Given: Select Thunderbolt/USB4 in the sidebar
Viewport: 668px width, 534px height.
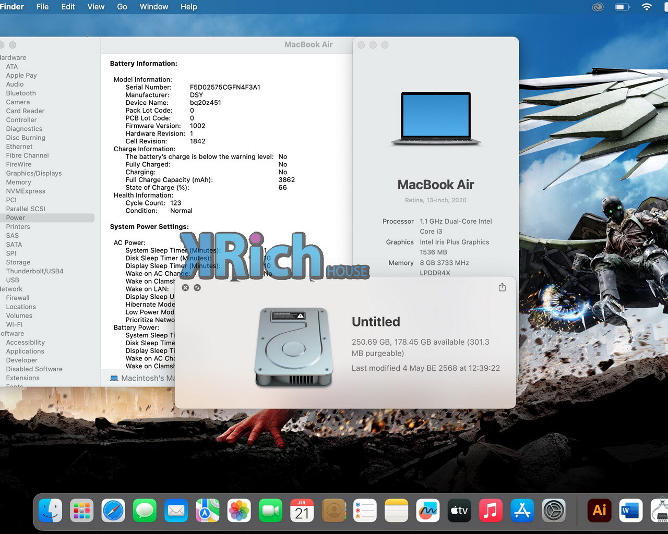Looking at the screenshot, I should coord(34,271).
